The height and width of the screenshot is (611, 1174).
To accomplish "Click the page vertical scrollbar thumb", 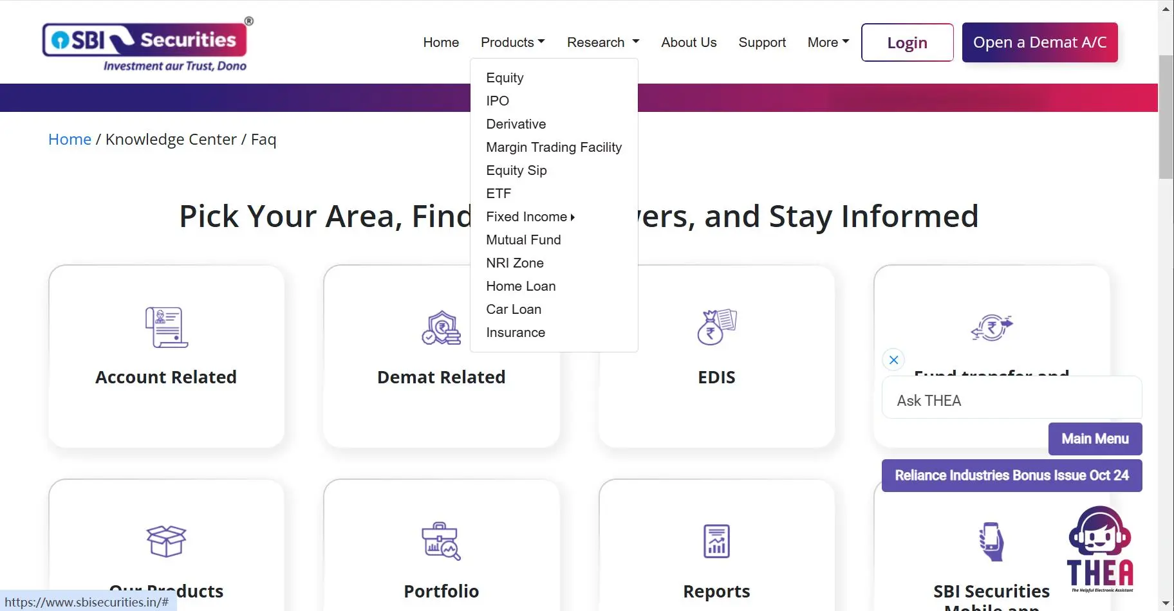I will coord(1166,117).
